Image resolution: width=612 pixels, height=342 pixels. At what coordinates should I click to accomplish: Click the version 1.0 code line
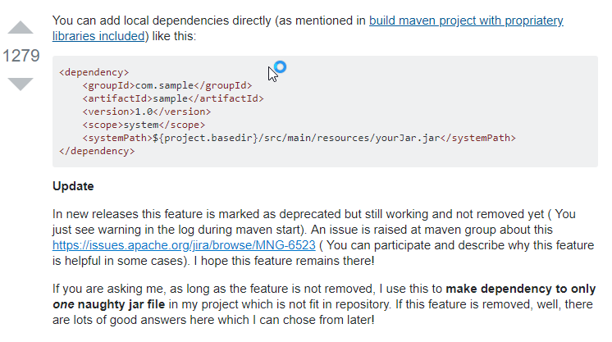point(146,112)
